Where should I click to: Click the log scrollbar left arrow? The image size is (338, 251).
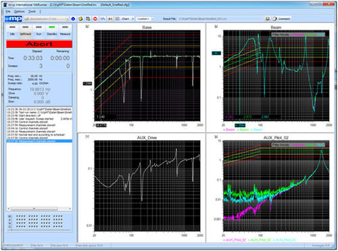(9, 208)
